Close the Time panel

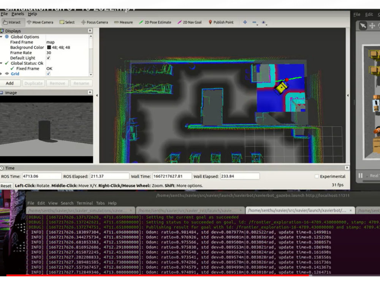(347, 168)
